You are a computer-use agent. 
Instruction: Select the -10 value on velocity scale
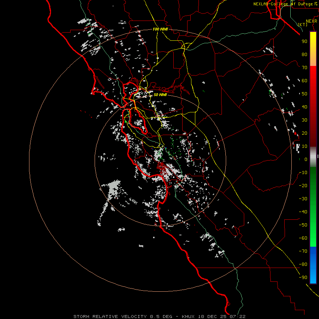tap(303, 173)
